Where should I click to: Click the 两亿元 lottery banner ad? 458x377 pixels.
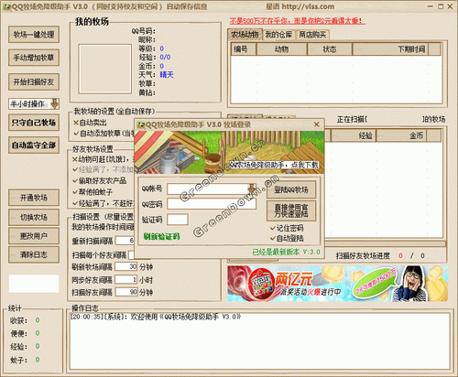point(337,284)
